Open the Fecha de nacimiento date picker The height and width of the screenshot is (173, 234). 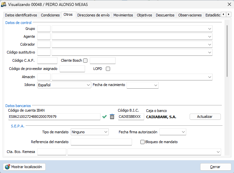click(155, 85)
